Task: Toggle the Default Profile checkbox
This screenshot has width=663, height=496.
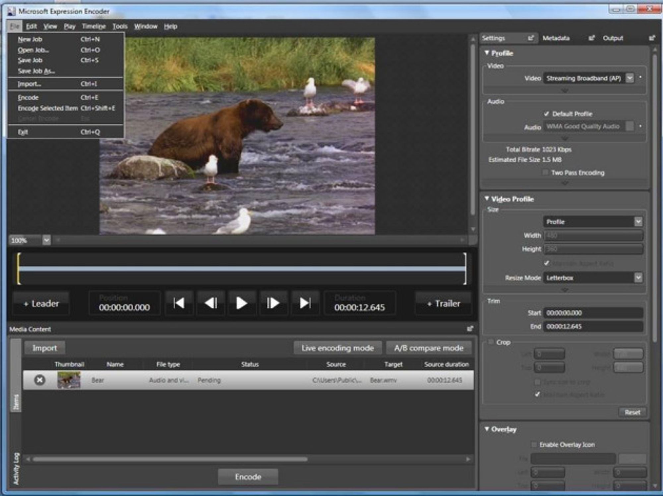Action: click(546, 114)
